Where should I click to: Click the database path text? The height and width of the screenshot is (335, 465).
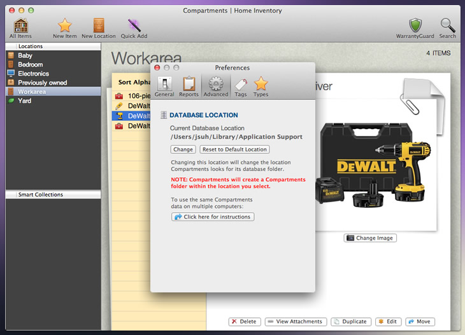(x=236, y=137)
